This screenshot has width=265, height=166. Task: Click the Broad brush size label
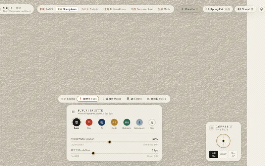click(x=152, y=156)
